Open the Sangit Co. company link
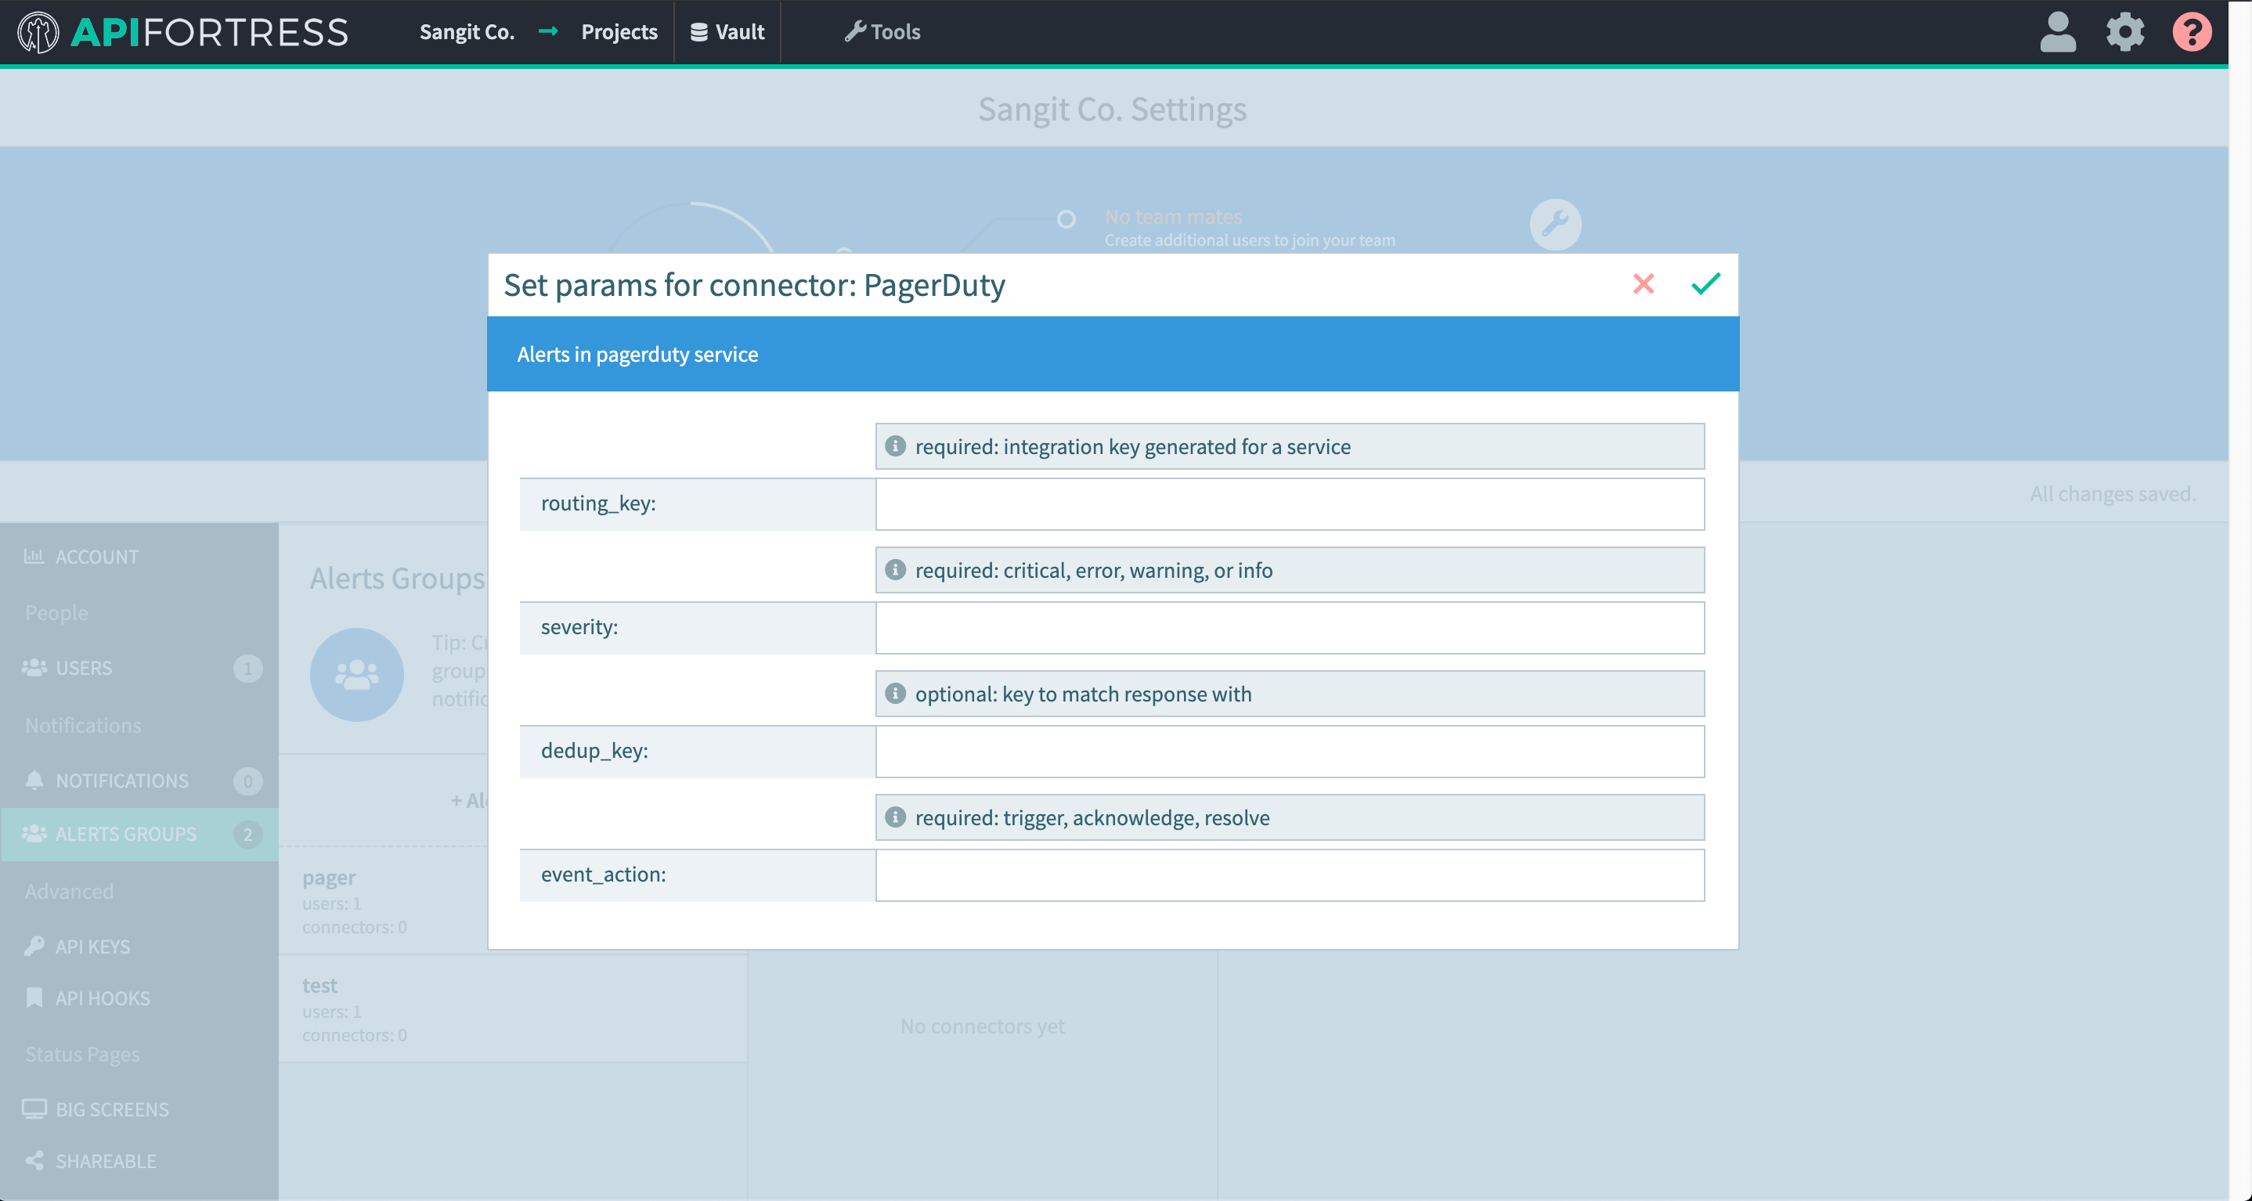2252x1201 pixels. 467,32
